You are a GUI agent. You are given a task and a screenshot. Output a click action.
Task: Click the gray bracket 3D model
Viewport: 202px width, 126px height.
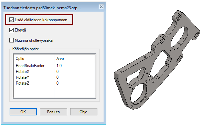coord(157,60)
